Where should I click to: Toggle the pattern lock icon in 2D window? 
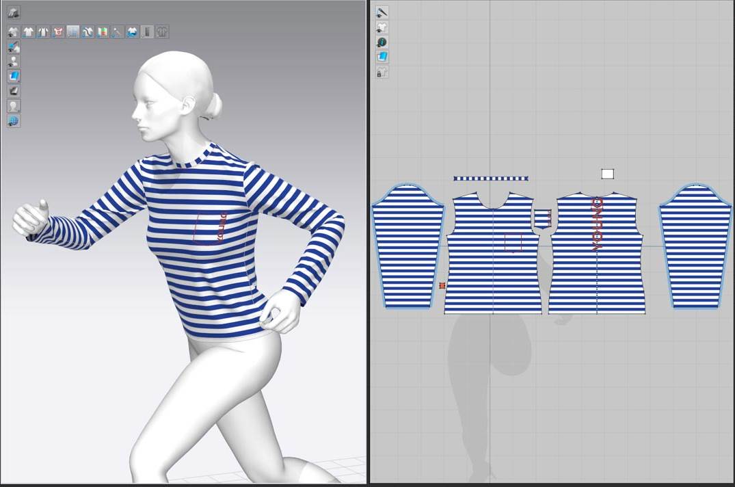pyautogui.click(x=382, y=72)
